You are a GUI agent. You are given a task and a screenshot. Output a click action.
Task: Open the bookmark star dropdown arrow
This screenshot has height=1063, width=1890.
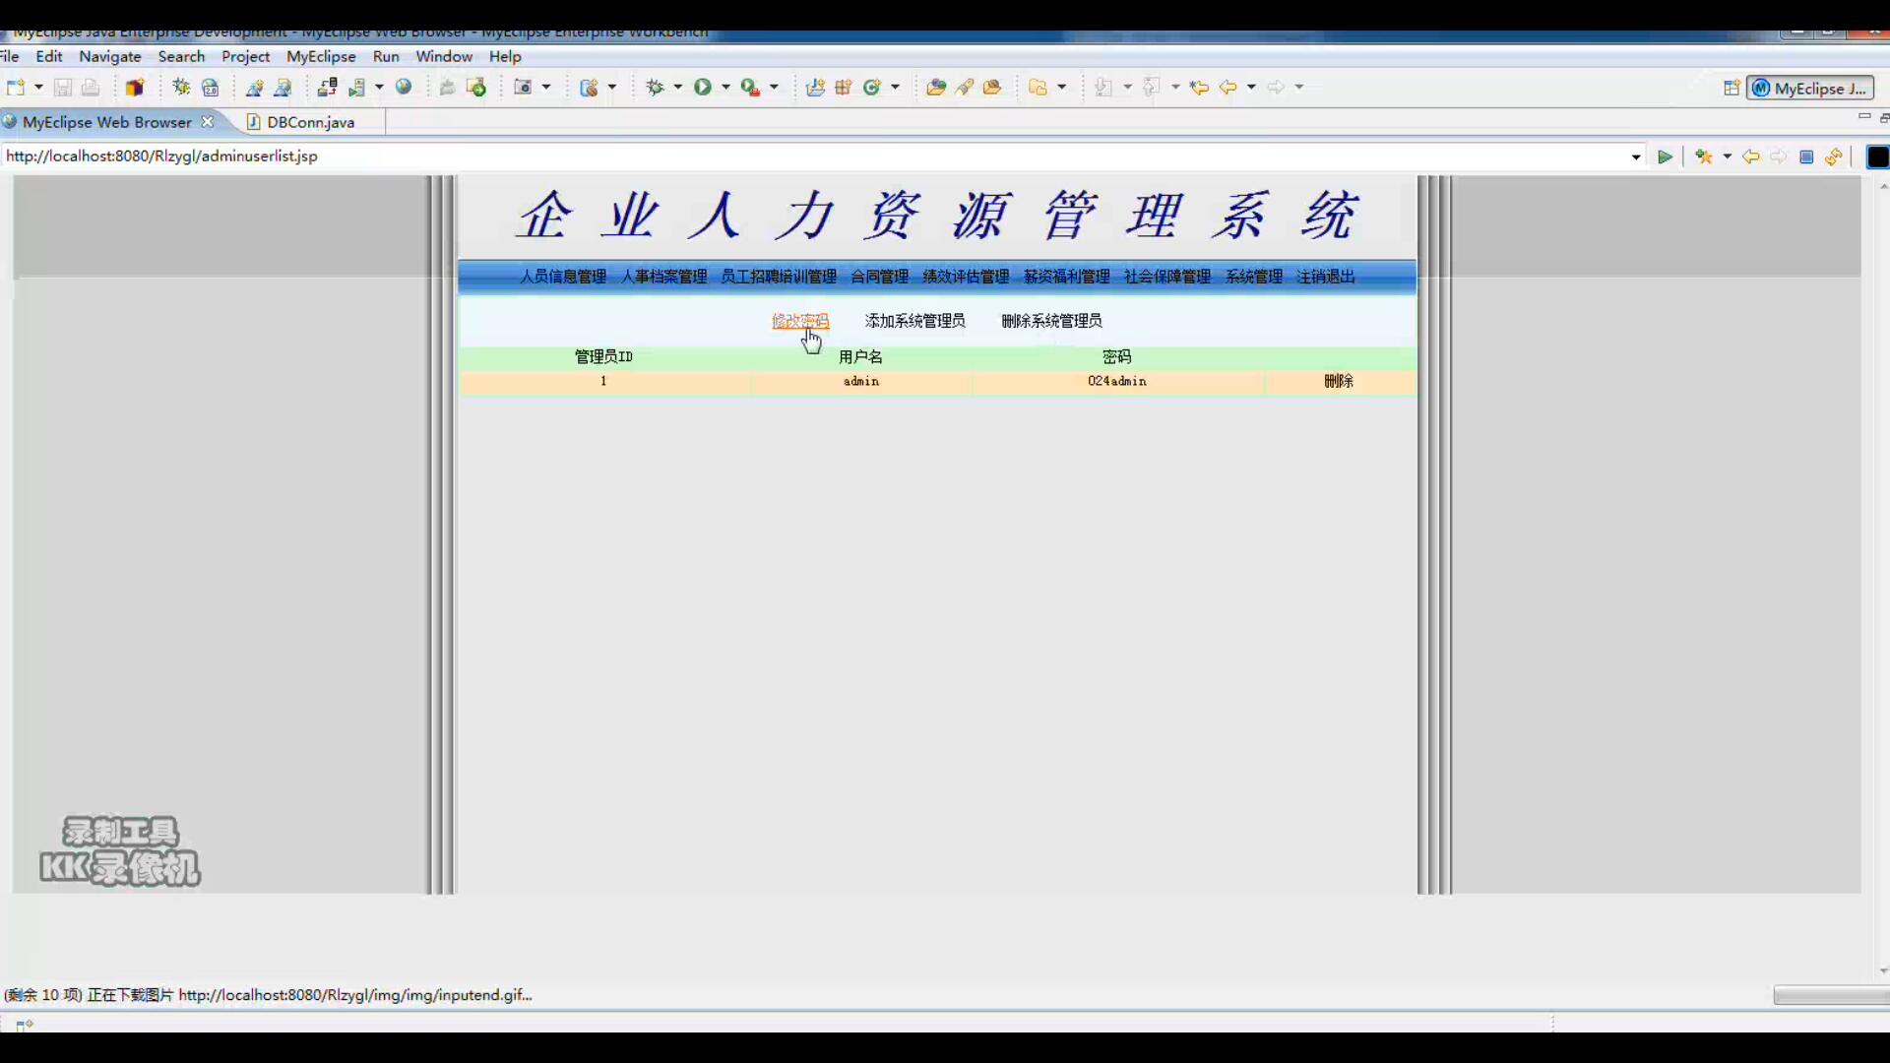[1727, 157]
